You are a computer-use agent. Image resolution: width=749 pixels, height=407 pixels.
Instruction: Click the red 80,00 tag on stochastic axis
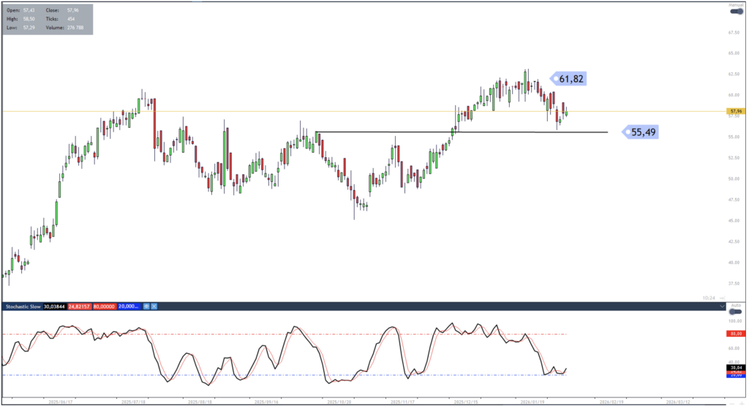coord(735,334)
